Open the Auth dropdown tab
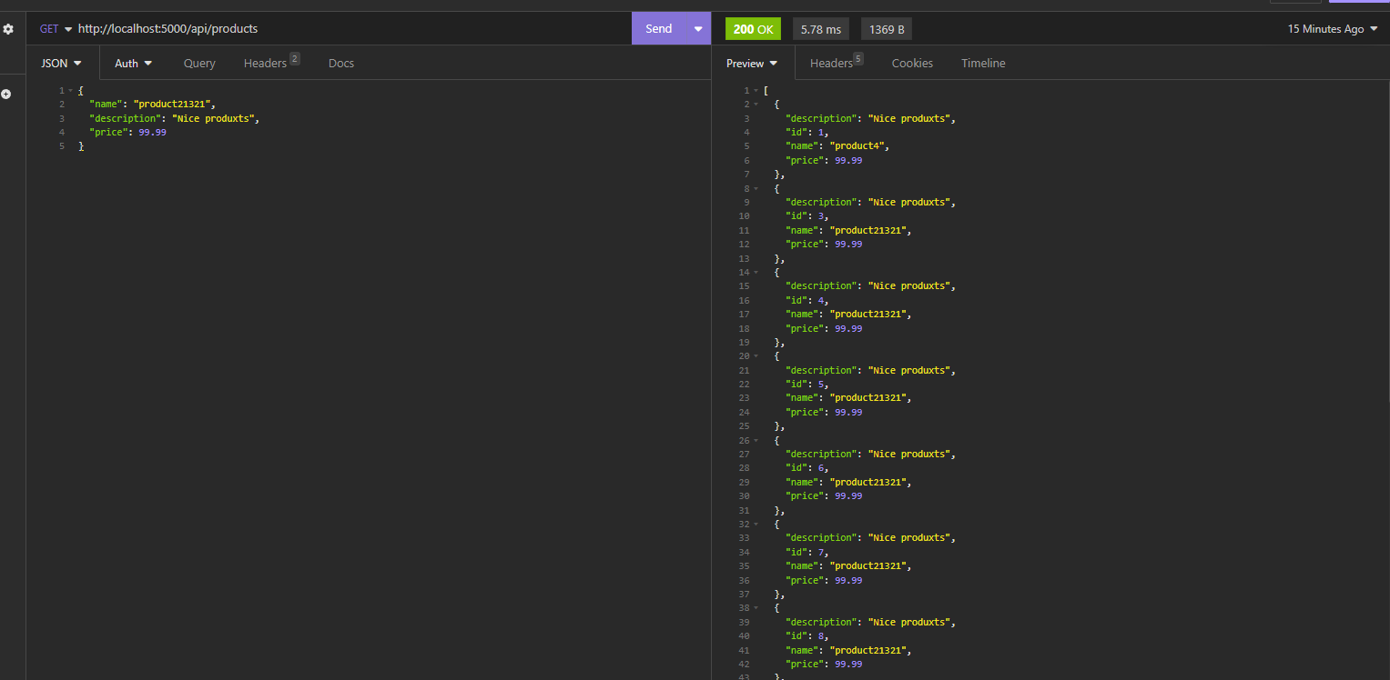Viewport: 1390px width, 680px height. point(133,63)
